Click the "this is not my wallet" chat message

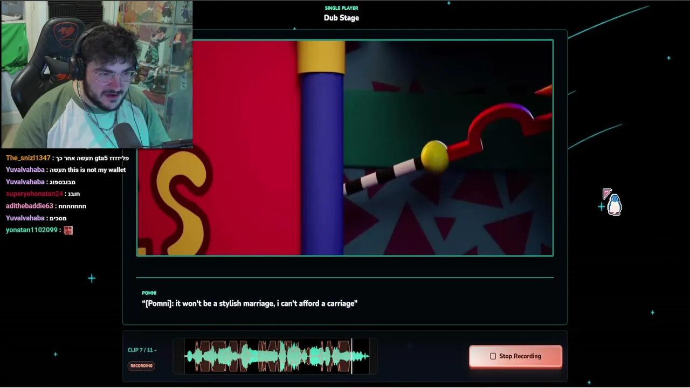click(x=88, y=170)
